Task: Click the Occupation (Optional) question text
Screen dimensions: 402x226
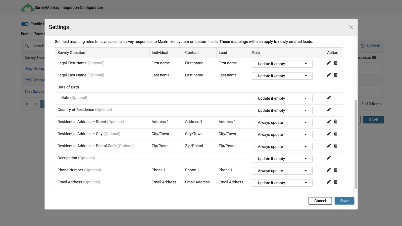Action: (76, 158)
